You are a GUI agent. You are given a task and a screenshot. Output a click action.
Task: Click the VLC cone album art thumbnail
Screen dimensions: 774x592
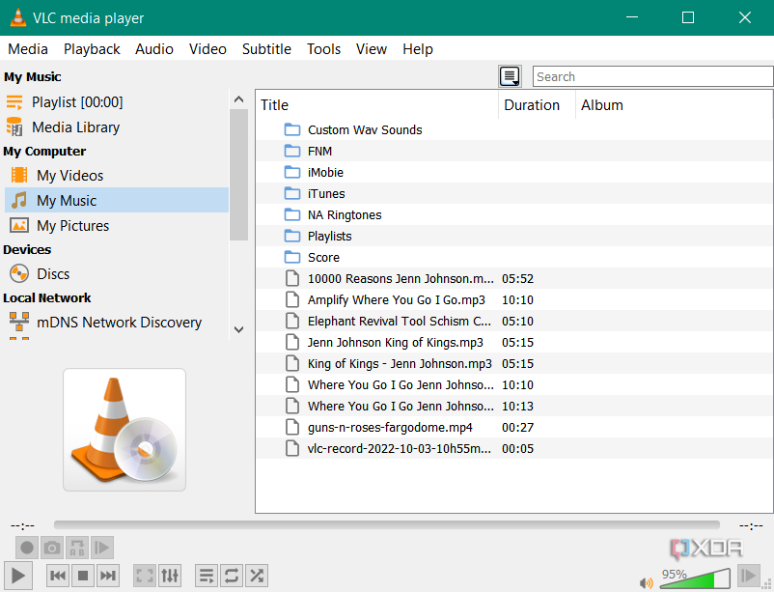pyautogui.click(x=124, y=430)
